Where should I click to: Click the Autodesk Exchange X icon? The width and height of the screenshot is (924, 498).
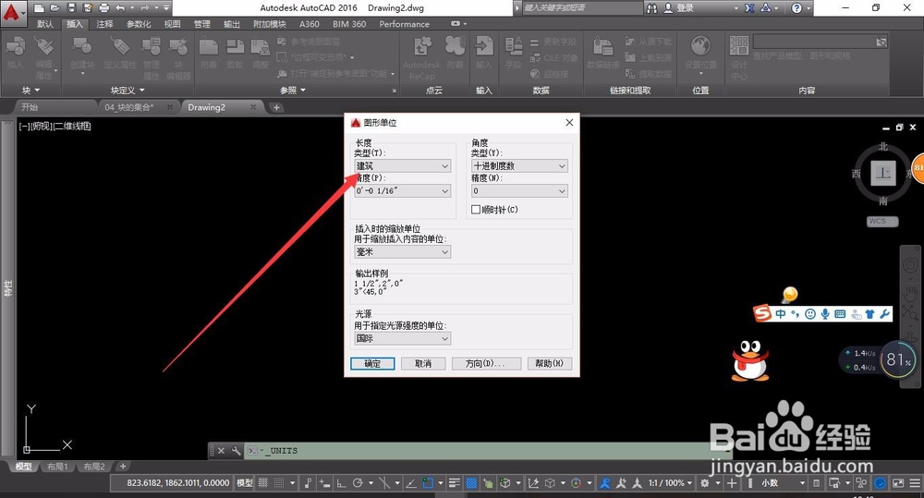click(x=749, y=8)
